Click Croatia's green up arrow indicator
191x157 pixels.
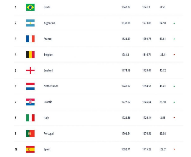pyautogui.click(x=174, y=102)
